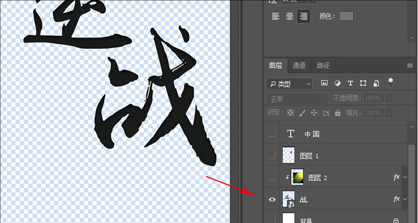Center-align text in paragraph options
Viewport: 418px width, 223px height.
click(x=290, y=16)
